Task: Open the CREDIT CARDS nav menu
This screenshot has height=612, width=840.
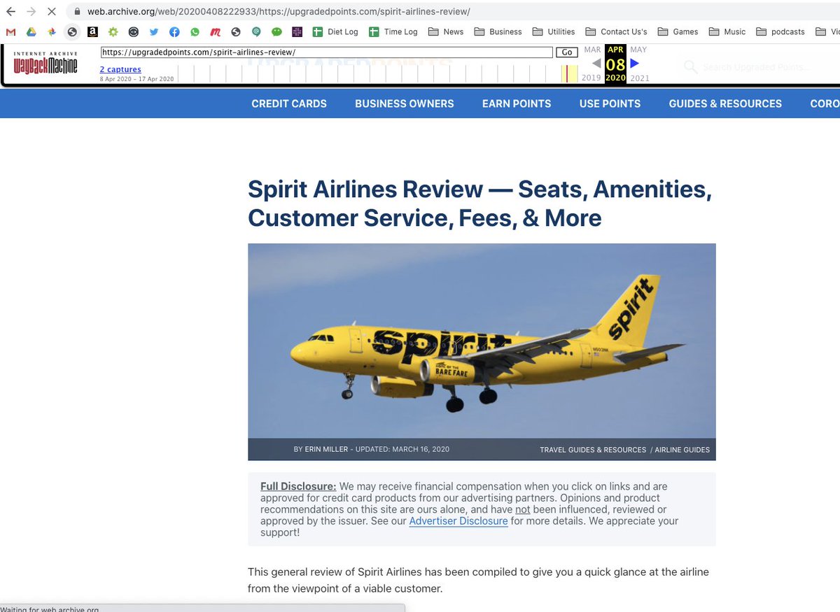Action: [x=289, y=104]
